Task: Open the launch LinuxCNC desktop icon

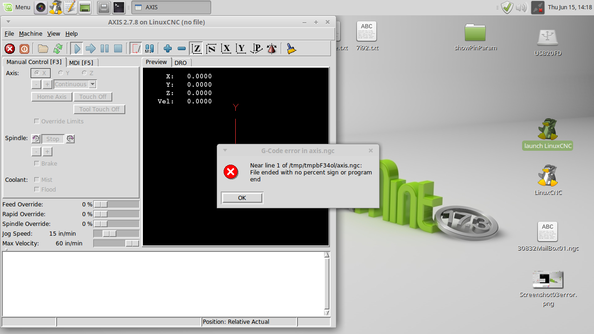Action: (548, 135)
